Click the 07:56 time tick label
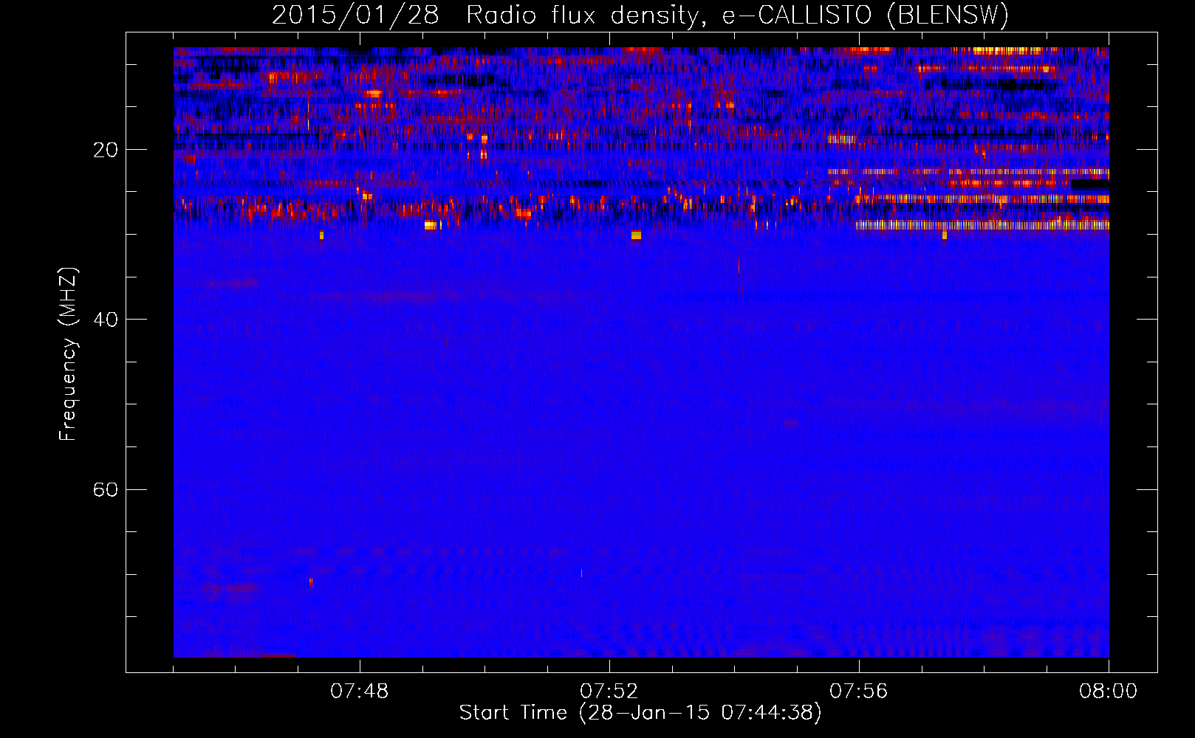Viewport: 1195px width, 738px height. (x=859, y=692)
